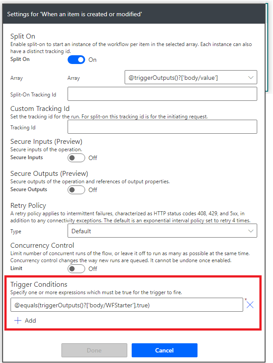Click the Add text under Trigger Conditions
Image resolution: width=273 pixels, height=363 pixels.
30,320
